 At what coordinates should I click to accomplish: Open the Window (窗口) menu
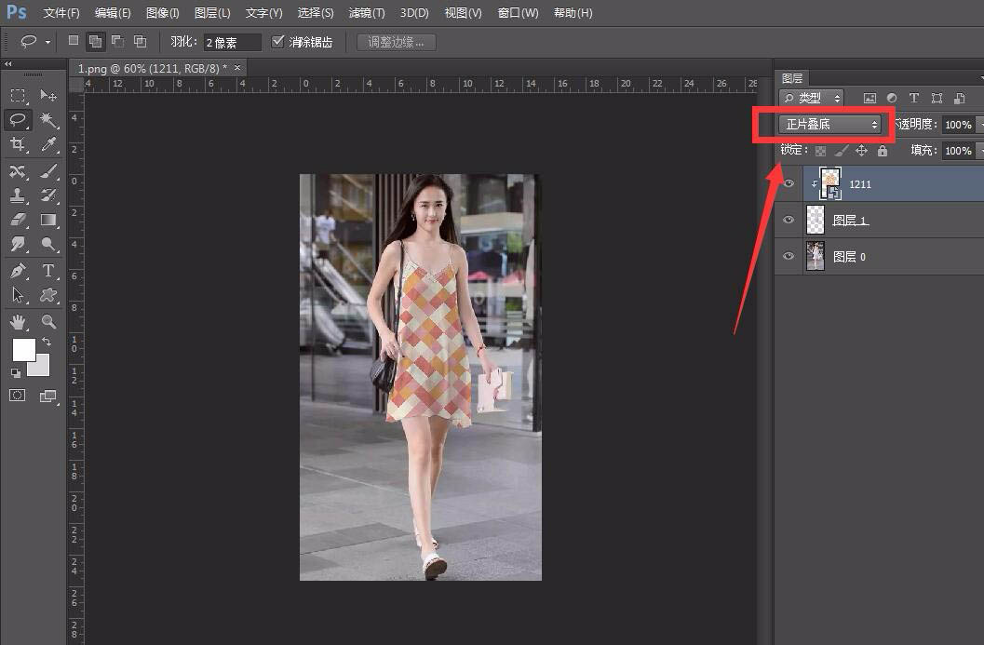click(518, 12)
